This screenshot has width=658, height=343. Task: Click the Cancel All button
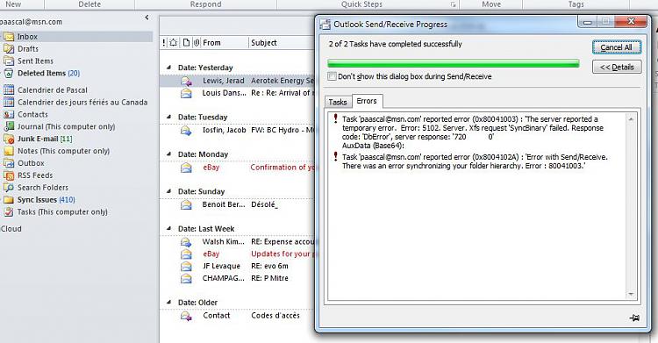click(x=617, y=47)
